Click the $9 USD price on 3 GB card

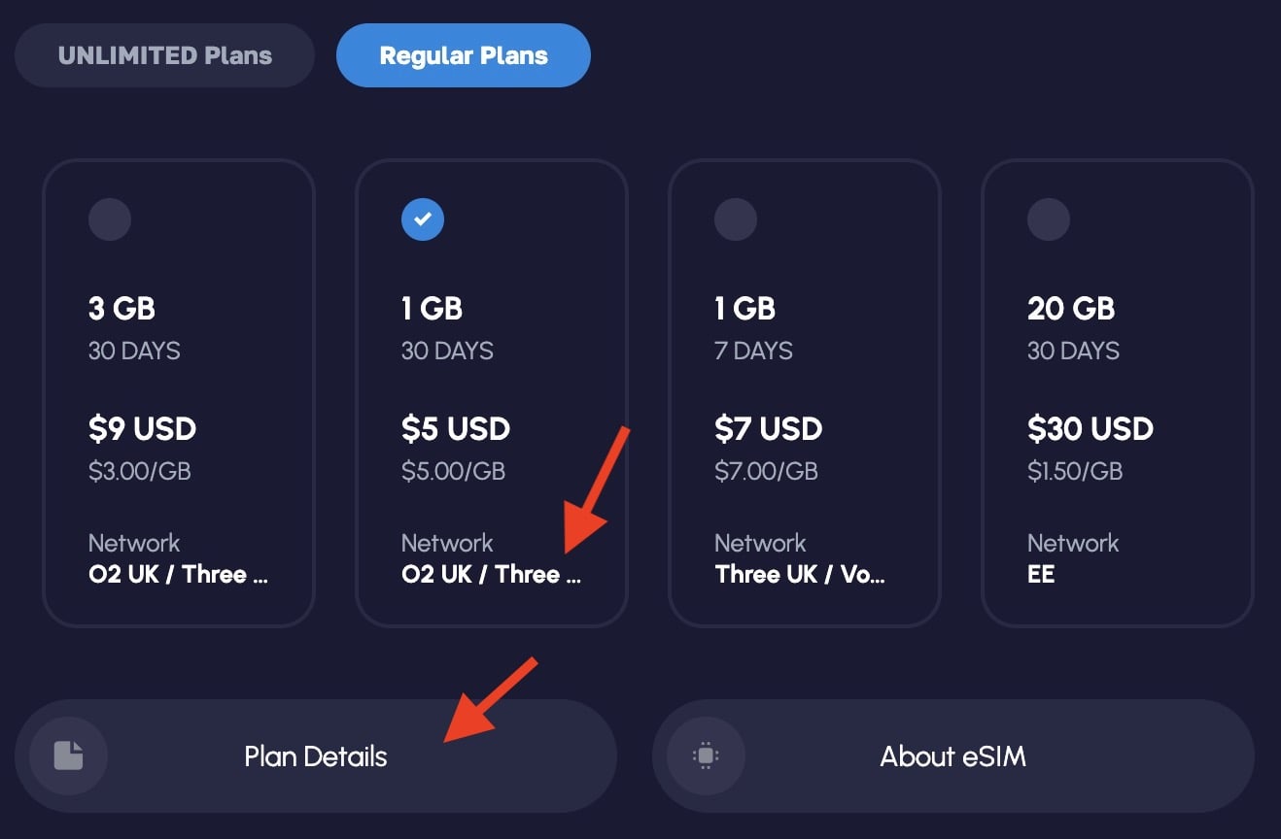click(x=142, y=428)
